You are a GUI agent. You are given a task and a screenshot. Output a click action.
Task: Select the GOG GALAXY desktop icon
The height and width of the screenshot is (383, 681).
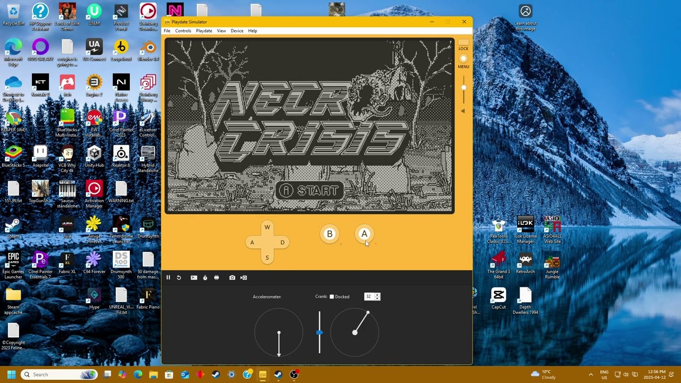[40, 51]
